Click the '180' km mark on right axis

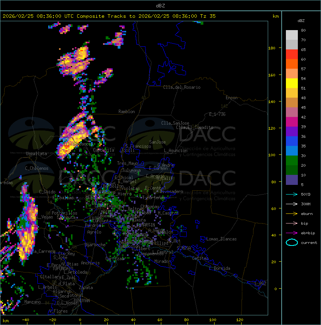point(272,48)
